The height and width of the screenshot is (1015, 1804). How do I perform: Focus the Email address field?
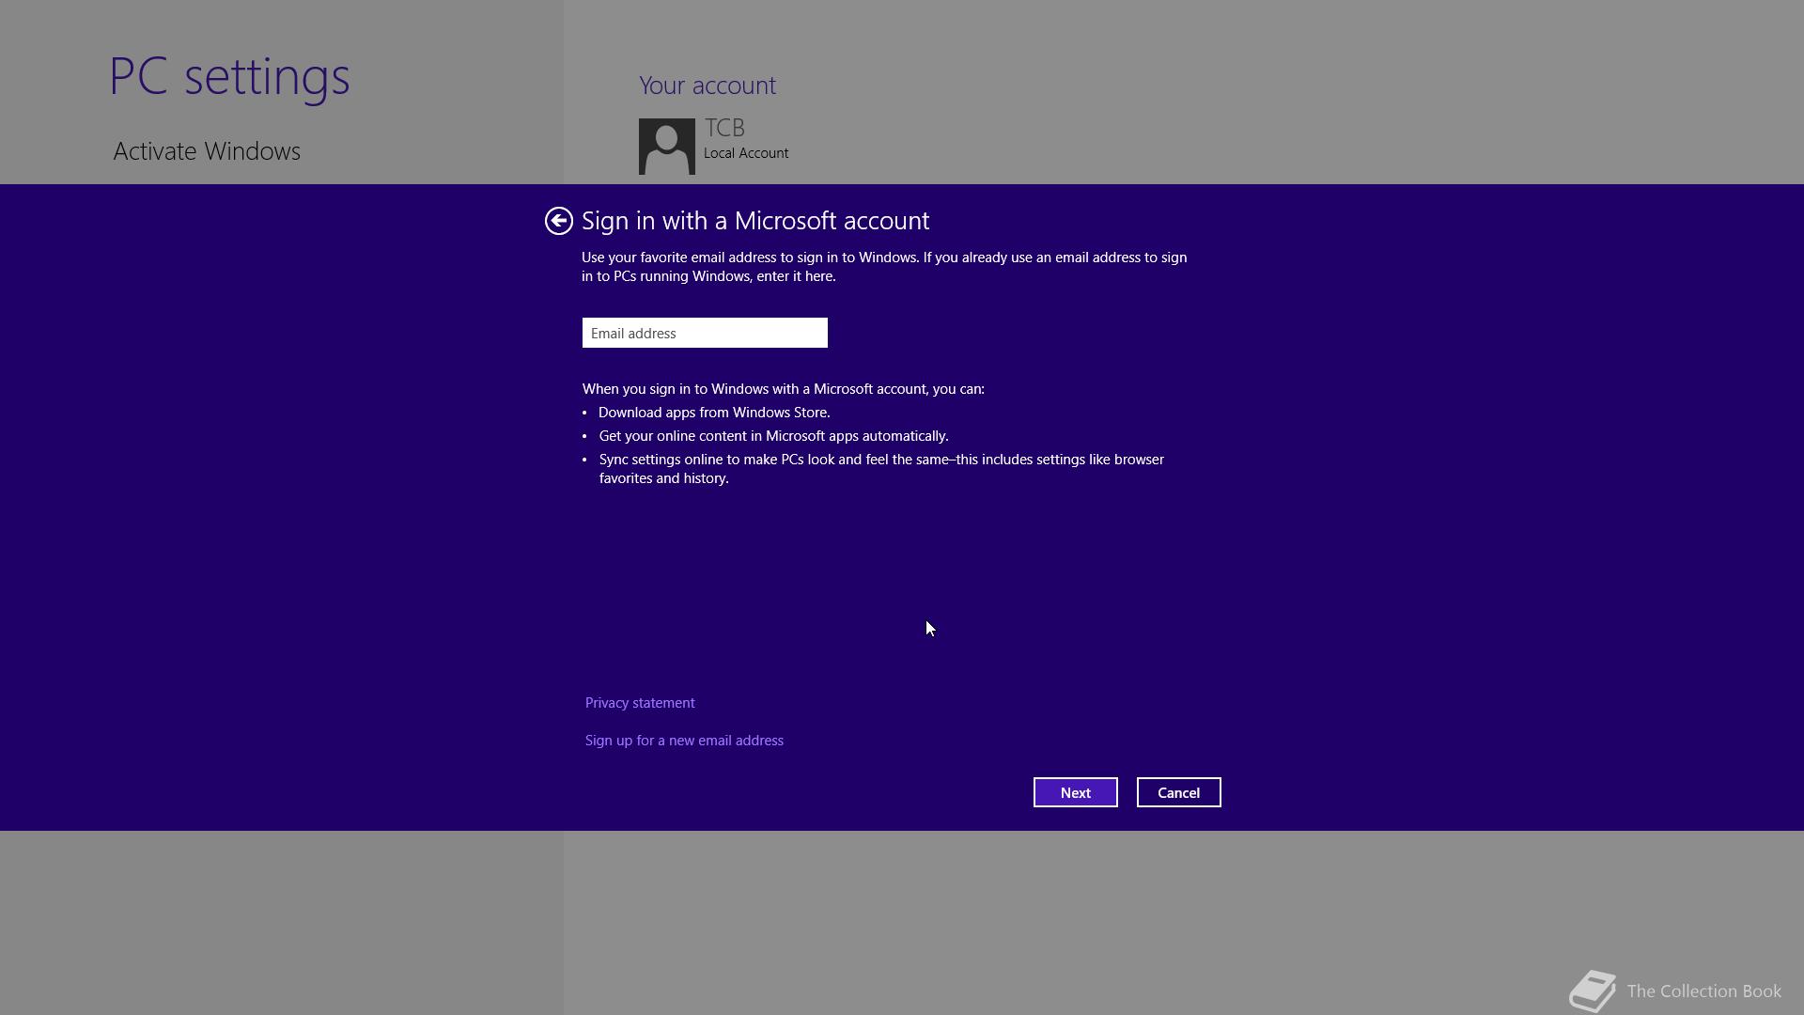pyautogui.click(x=704, y=333)
